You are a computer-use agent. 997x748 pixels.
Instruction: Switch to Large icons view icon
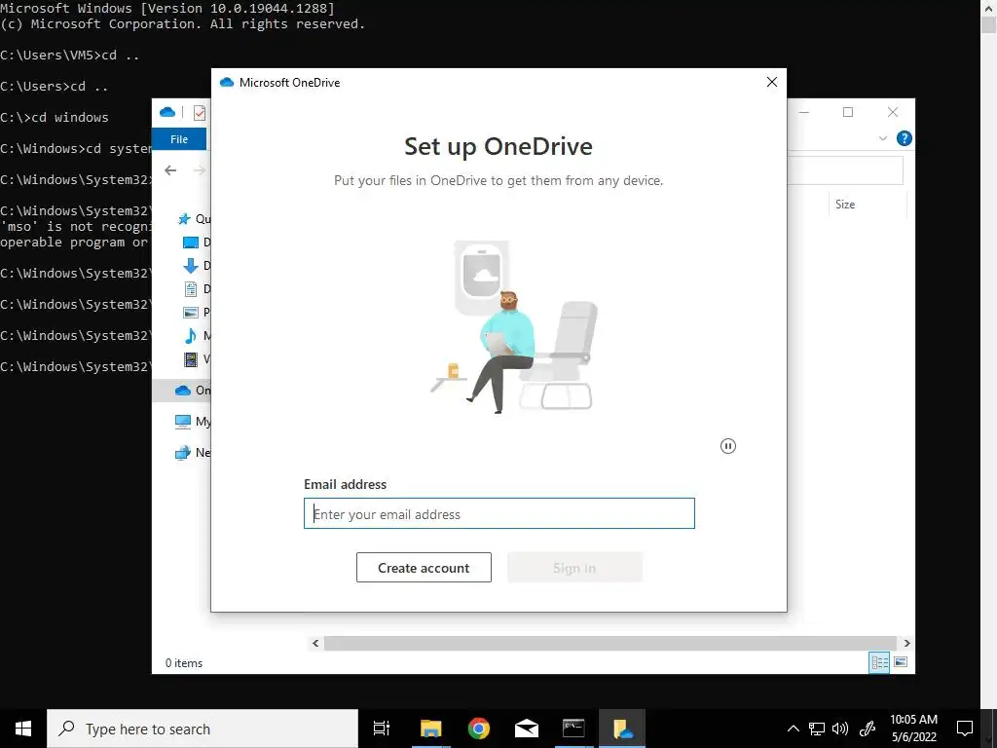click(901, 662)
